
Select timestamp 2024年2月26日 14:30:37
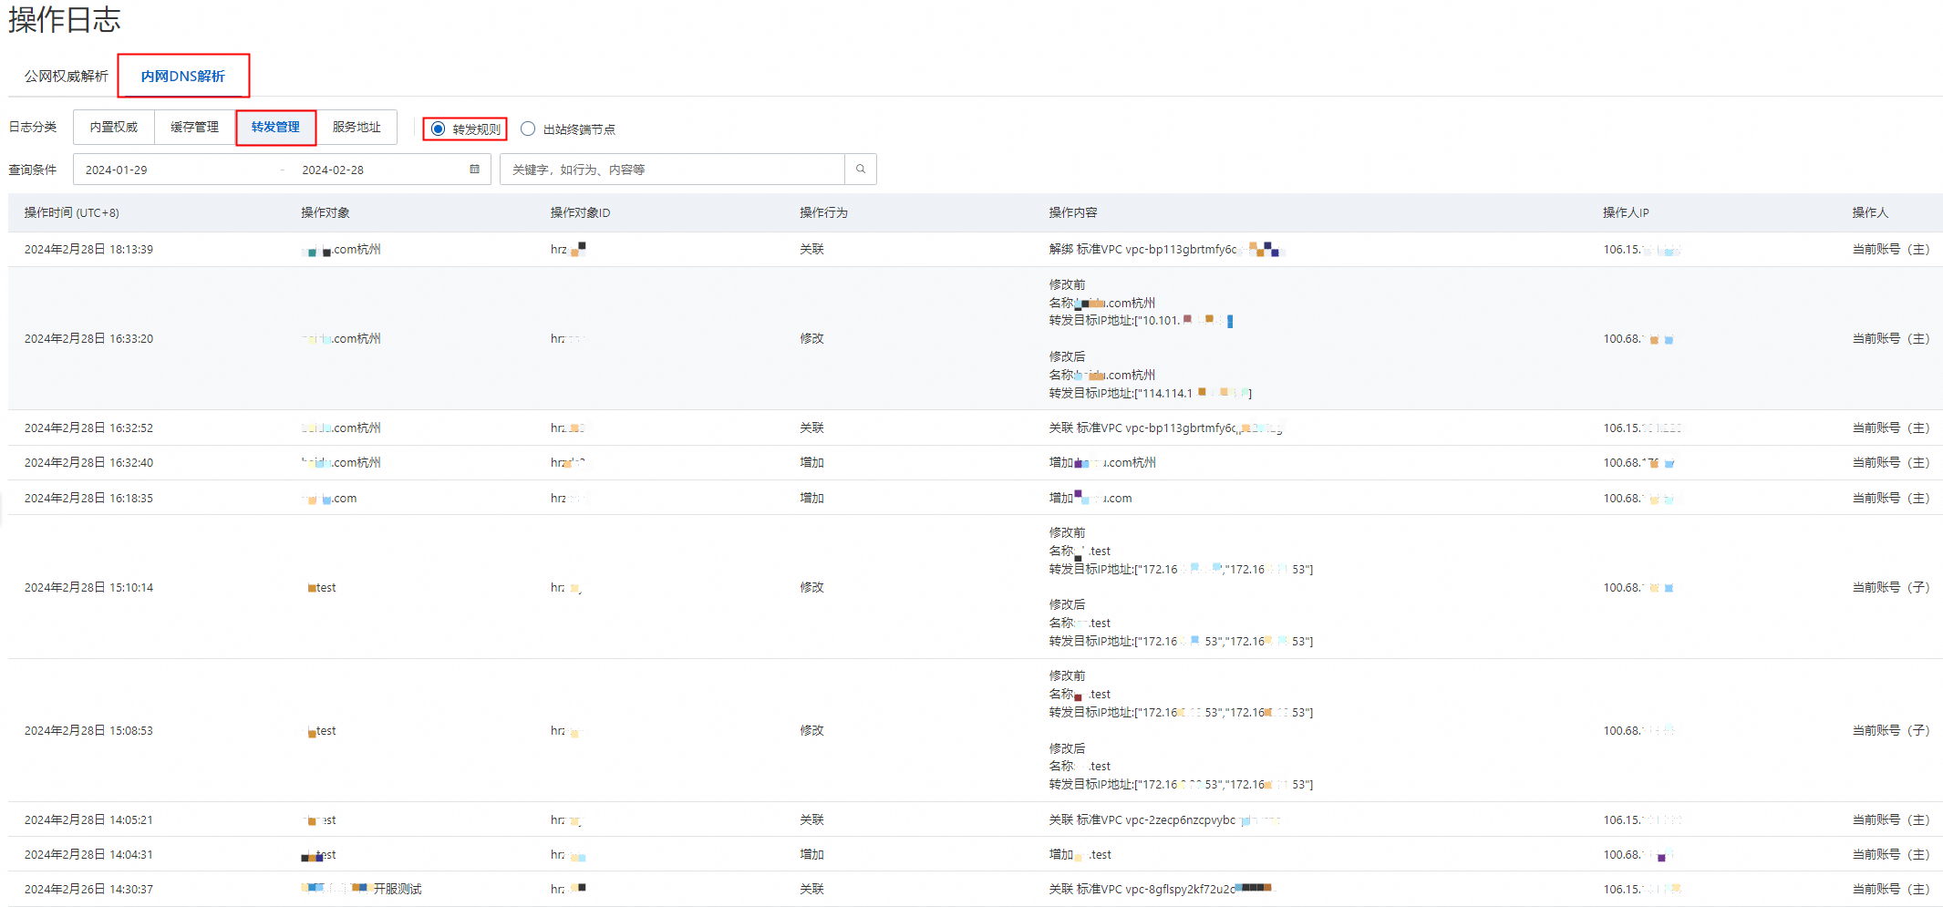[x=88, y=890]
